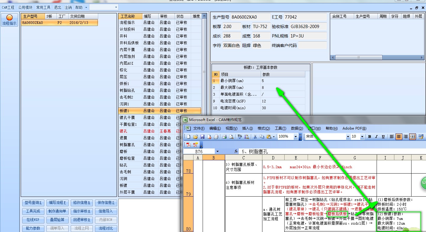Open Adobe PDF(B) menu in Excel

[354, 128]
